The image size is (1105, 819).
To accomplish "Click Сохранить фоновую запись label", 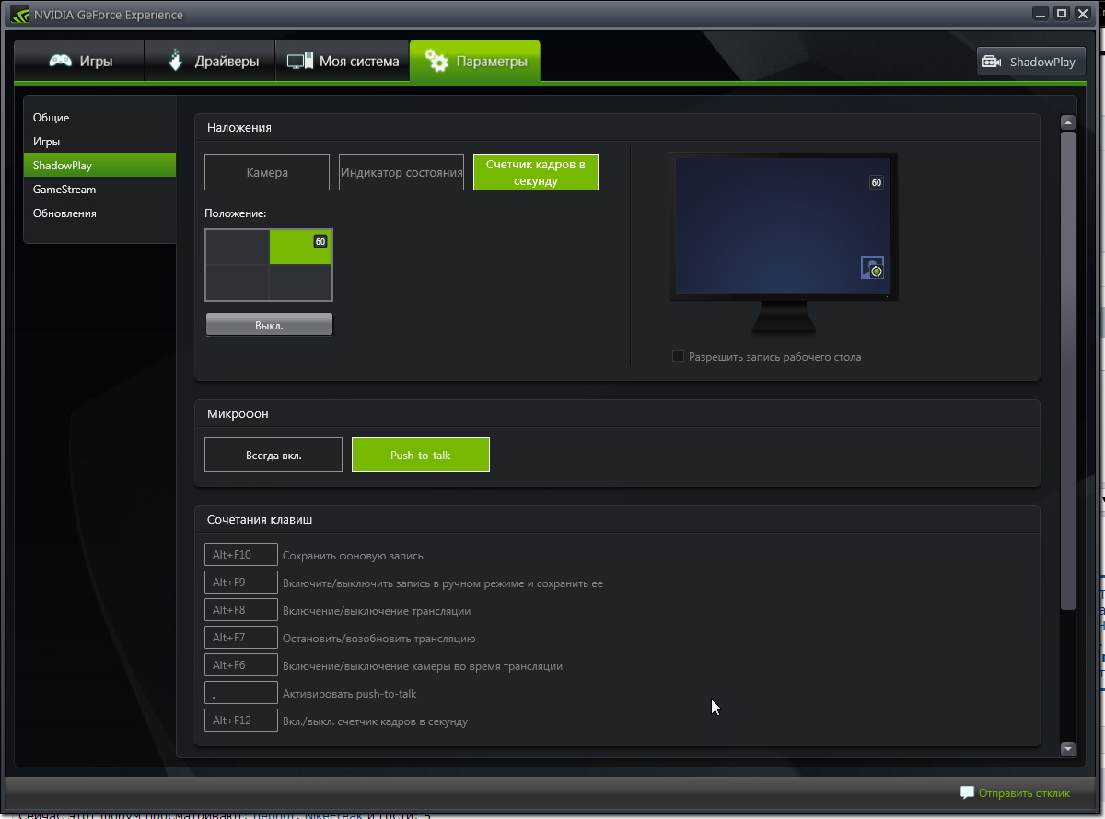I will tap(353, 556).
